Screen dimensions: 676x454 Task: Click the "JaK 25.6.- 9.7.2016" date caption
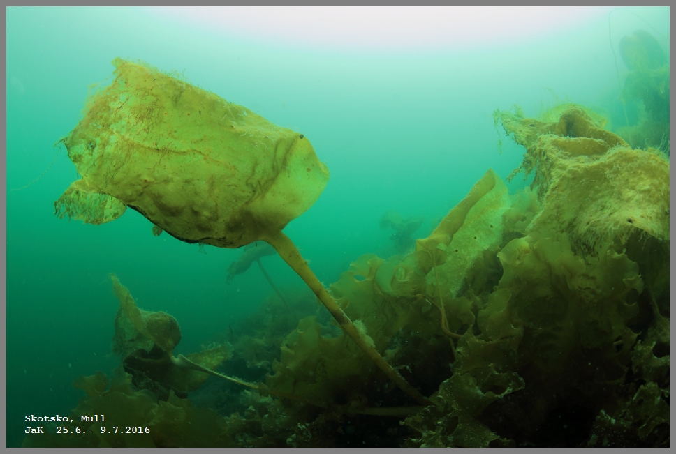point(87,430)
